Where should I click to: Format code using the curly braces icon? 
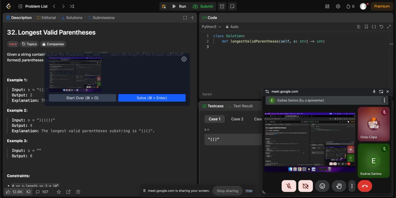(374, 27)
